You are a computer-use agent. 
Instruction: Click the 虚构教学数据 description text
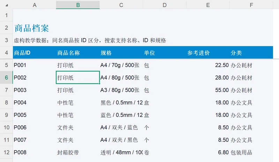click(90, 40)
